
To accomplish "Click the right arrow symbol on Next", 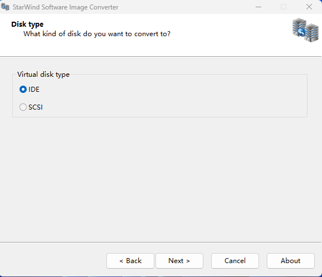I will (x=188, y=261).
